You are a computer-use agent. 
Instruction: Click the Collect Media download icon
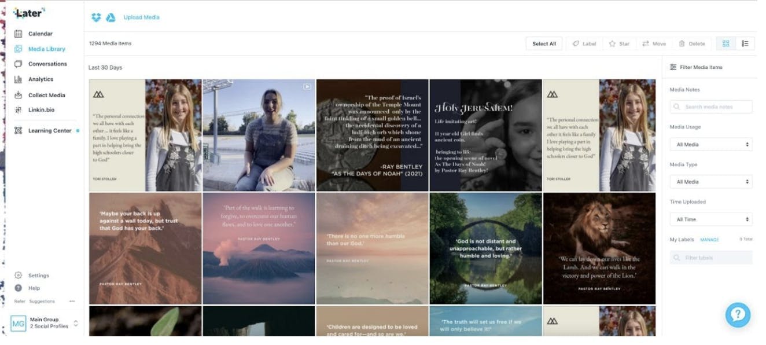[18, 95]
